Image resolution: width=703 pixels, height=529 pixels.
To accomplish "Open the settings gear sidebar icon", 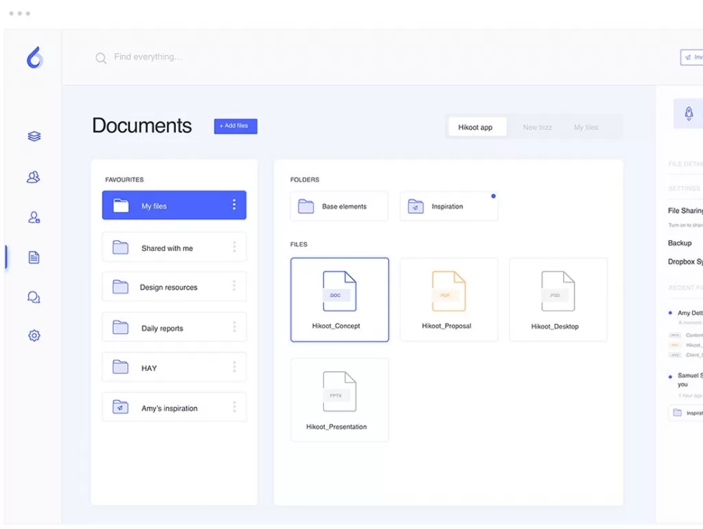I will tap(34, 336).
